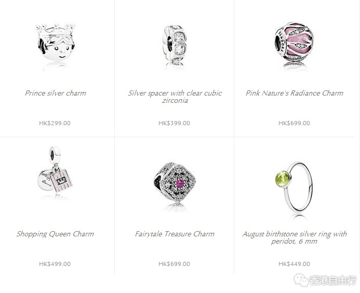Click the 香港自由行 watermark text
Viewport: 360px width, 293px height.
(334, 280)
